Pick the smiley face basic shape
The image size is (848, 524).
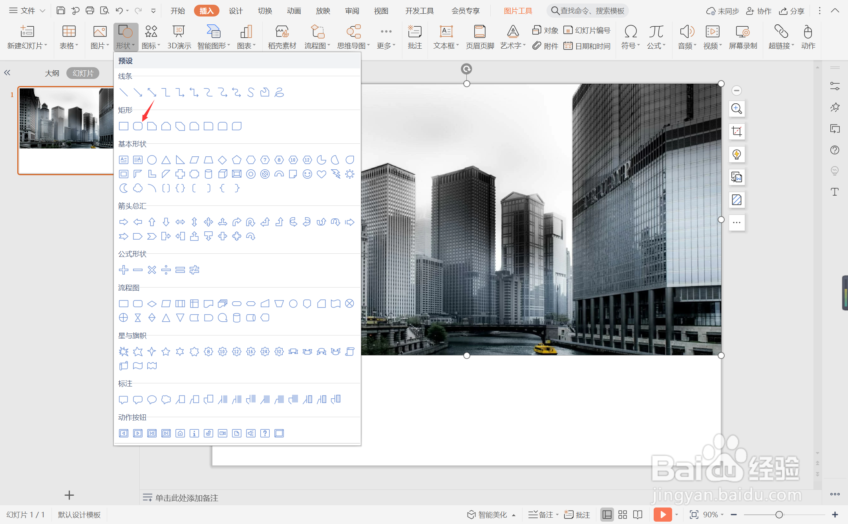point(307,174)
